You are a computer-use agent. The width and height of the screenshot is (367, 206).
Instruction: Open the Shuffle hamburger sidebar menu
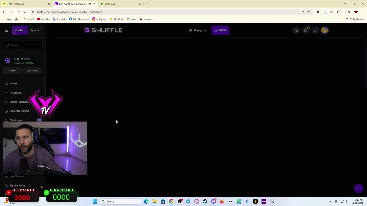pyautogui.click(x=6, y=30)
